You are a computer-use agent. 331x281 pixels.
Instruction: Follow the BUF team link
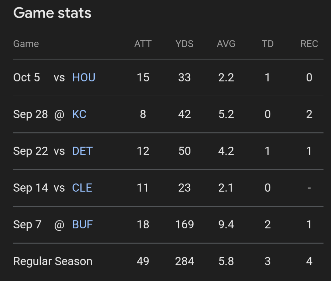click(82, 224)
